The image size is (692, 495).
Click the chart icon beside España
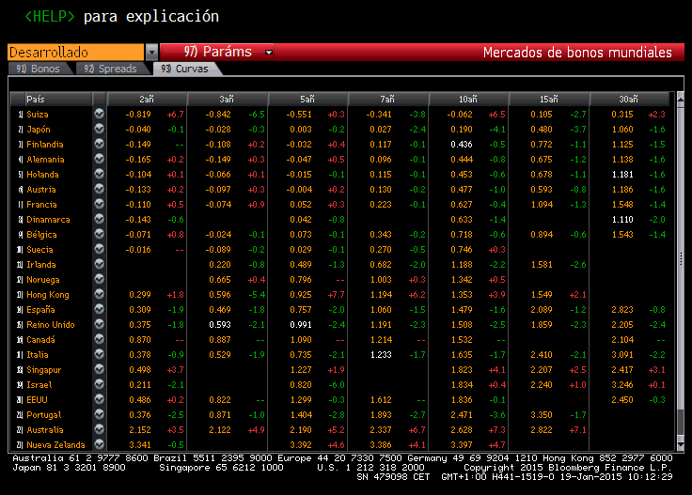point(100,309)
